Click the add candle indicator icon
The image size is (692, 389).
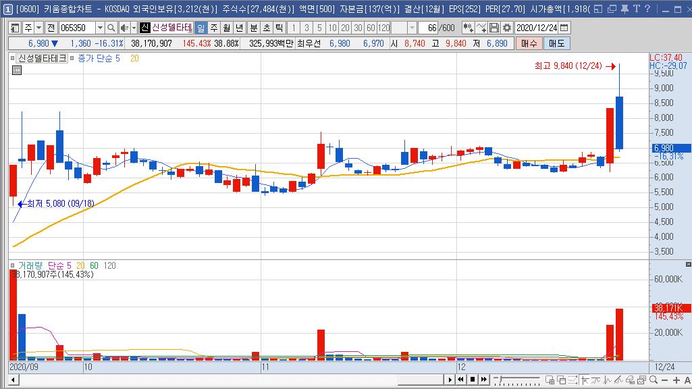click(x=468, y=28)
